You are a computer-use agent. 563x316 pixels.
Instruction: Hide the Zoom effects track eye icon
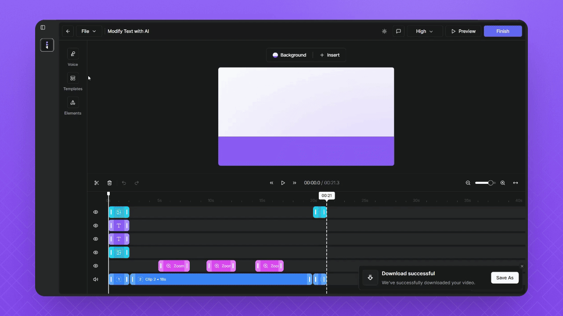coord(96,266)
